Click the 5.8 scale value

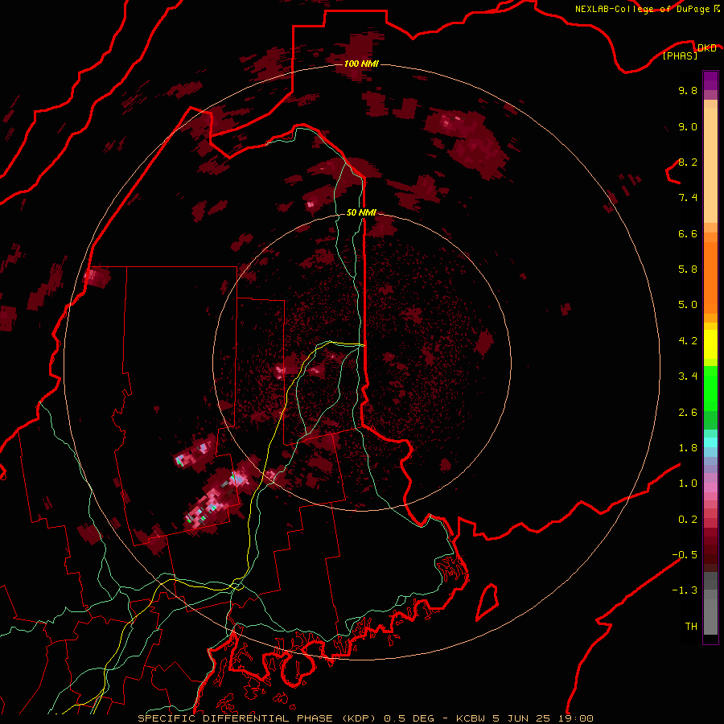point(688,269)
